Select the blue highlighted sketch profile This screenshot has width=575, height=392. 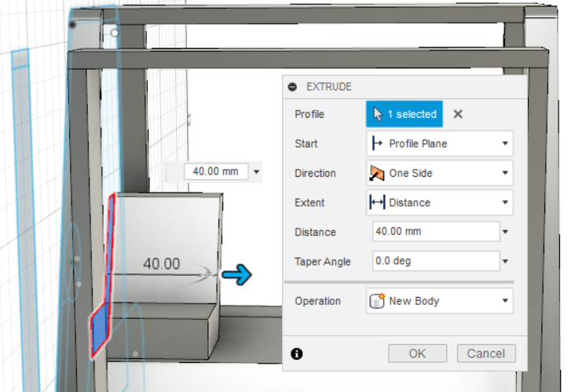(101, 329)
